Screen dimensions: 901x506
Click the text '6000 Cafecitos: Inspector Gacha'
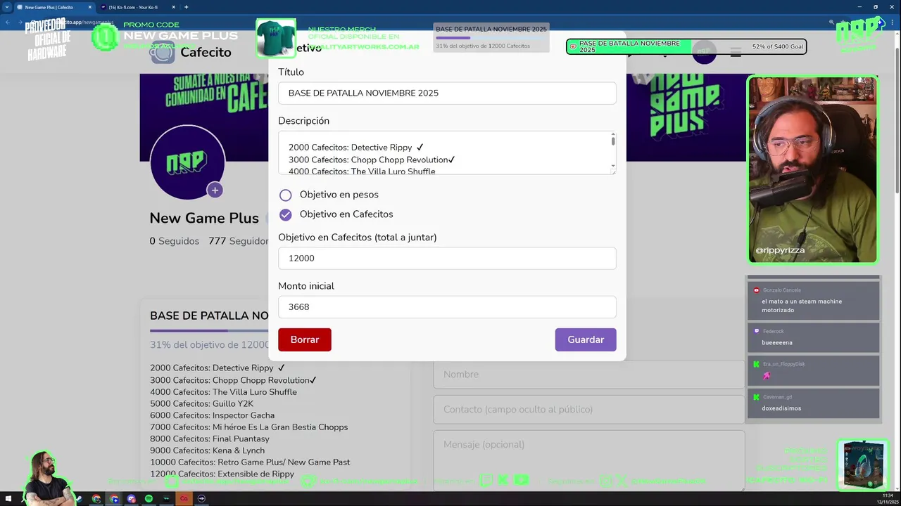click(212, 415)
